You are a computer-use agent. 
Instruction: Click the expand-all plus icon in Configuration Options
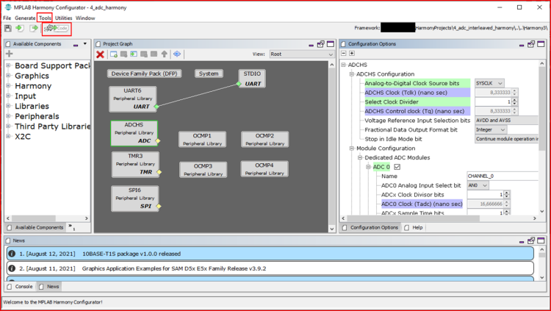tap(352, 54)
